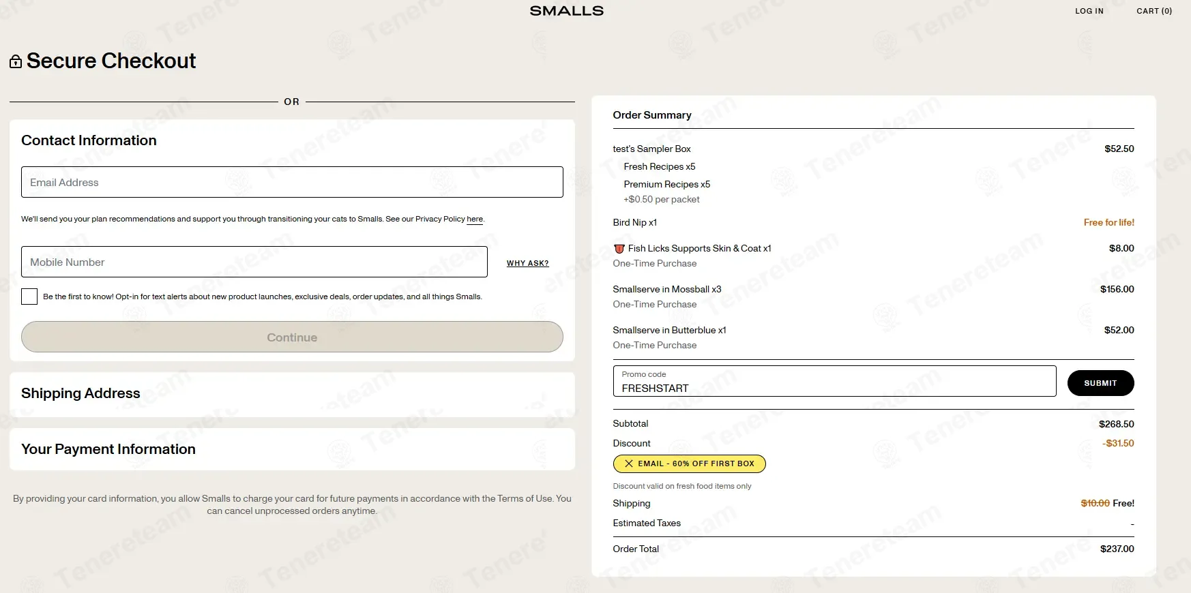
Task: Click the Estimated Taxes label
Action: 647,523
